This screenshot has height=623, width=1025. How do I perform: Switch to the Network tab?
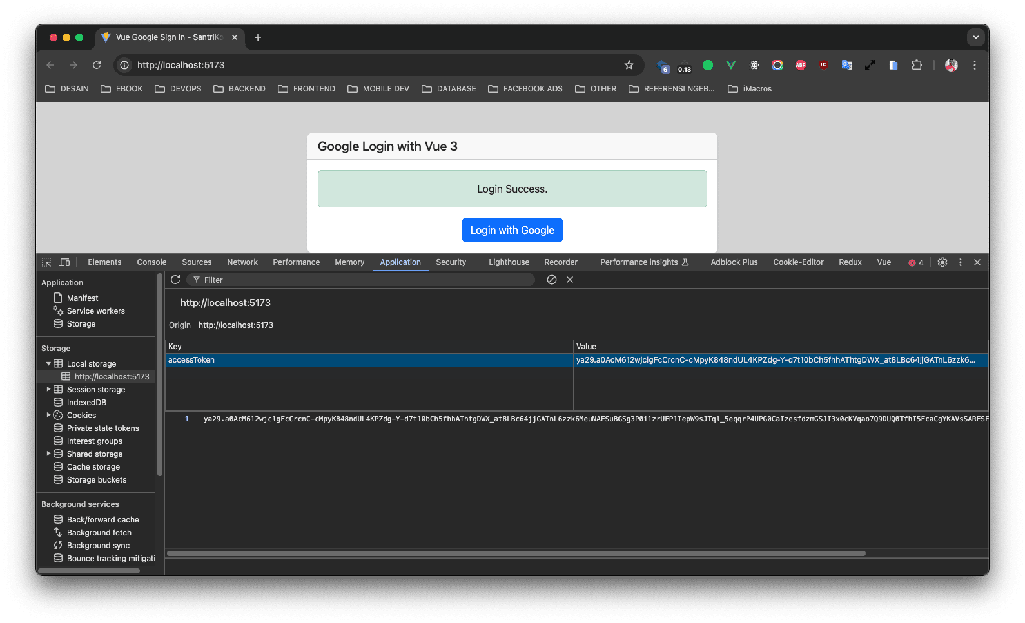[242, 262]
